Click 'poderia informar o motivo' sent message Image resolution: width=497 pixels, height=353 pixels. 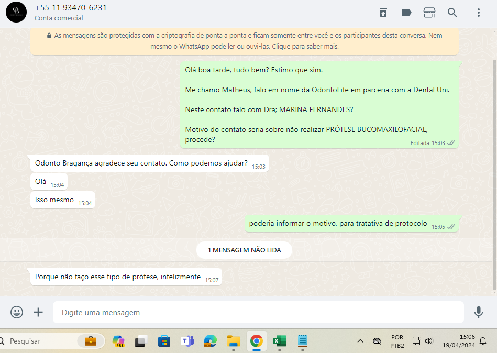click(x=351, y=224)
